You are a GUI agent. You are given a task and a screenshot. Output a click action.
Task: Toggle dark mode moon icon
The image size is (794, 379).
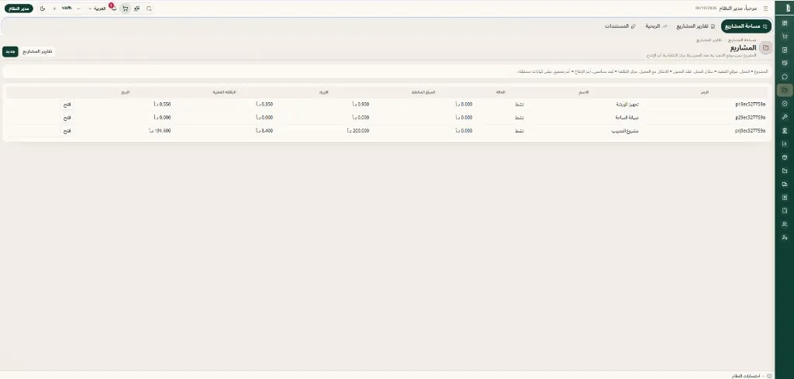click(42, 9)
